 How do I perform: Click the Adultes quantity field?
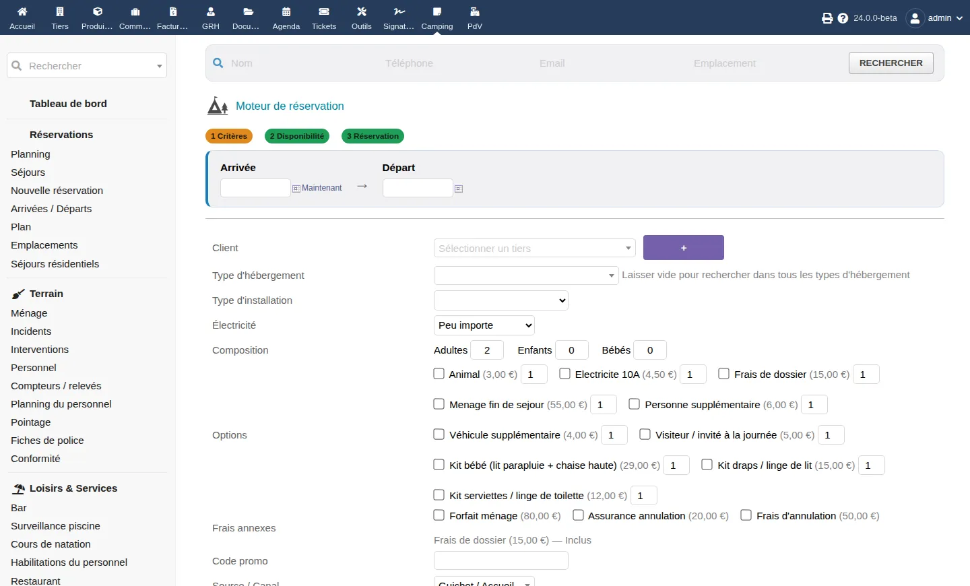pyautogui.click(x=487, y=350)
